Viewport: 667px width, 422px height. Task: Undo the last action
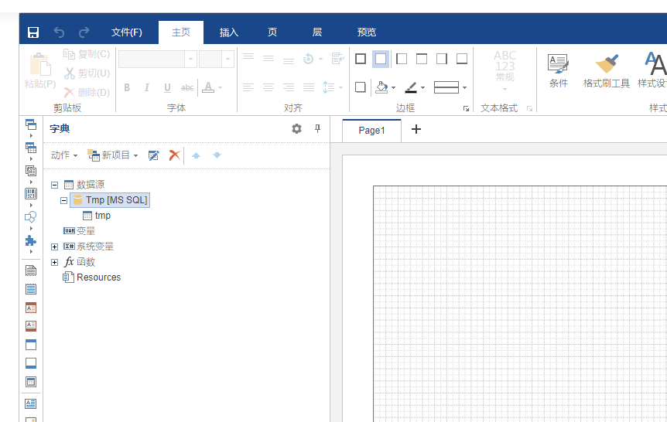point(59,32)
